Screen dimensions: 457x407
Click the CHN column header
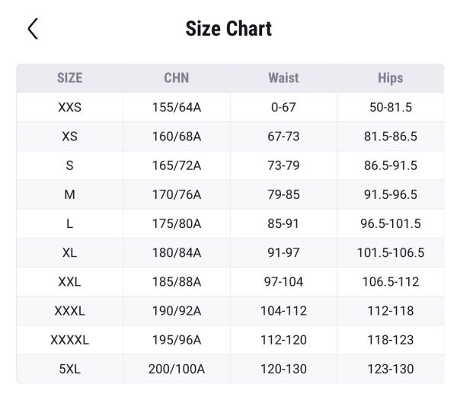click(x=177, y=78)
